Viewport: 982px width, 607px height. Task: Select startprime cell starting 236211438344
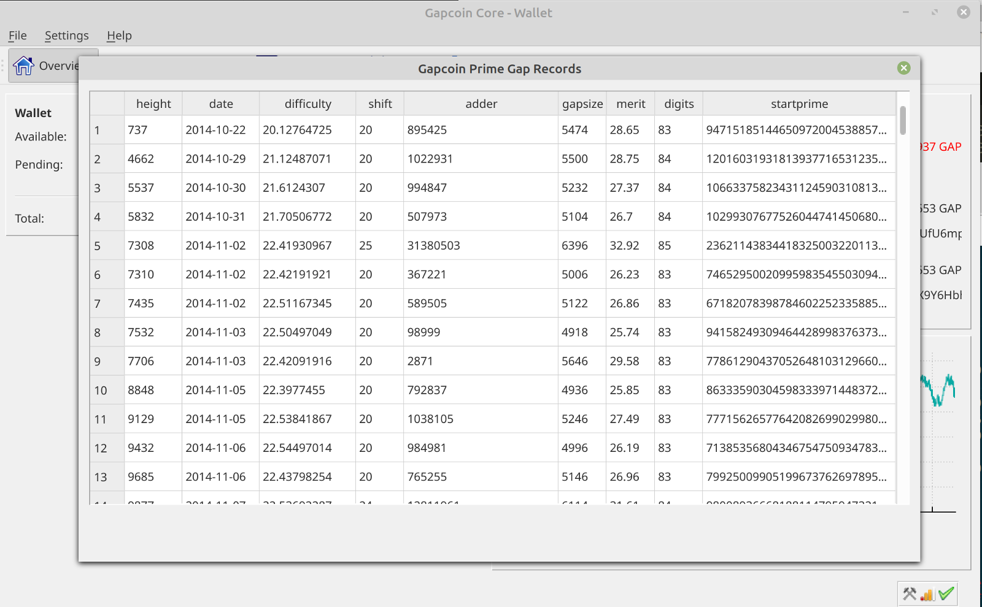[x=799, y=245]
